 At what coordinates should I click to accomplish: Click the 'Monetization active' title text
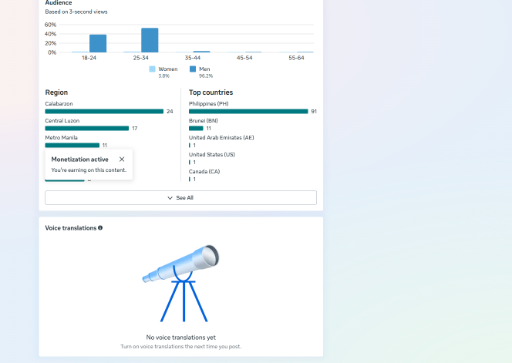(79, 160)
